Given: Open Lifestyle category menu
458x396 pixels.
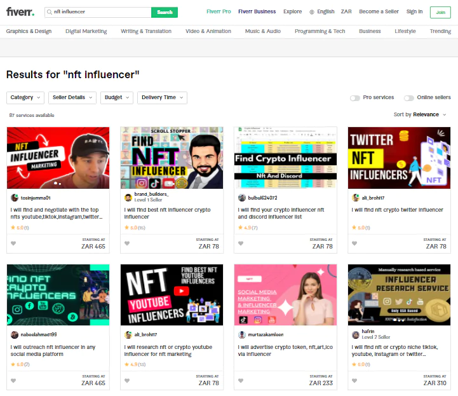Looking at the screenshot, I should (x=405, y=31).
